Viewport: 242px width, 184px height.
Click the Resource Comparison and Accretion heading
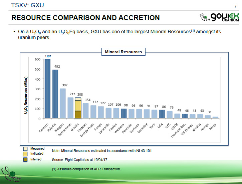86,18
